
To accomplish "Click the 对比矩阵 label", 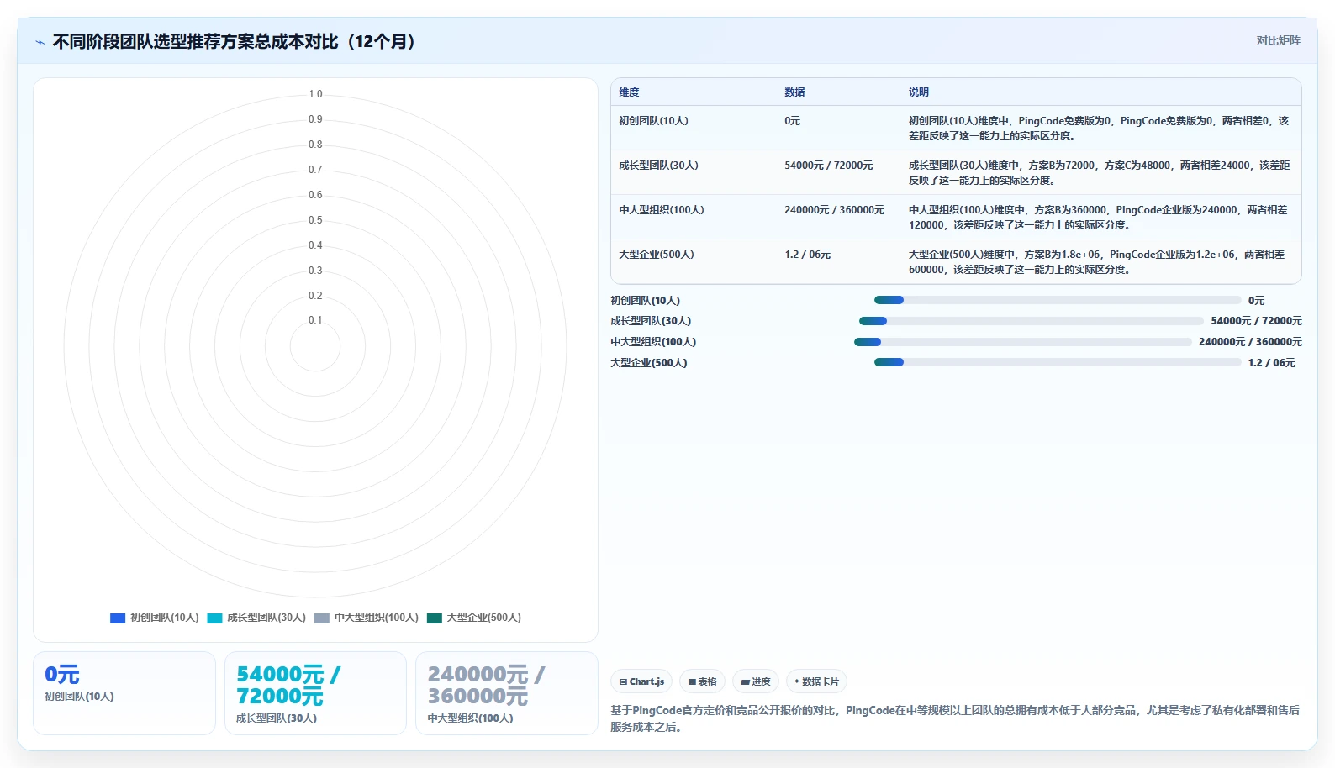I will point(1278,40).
